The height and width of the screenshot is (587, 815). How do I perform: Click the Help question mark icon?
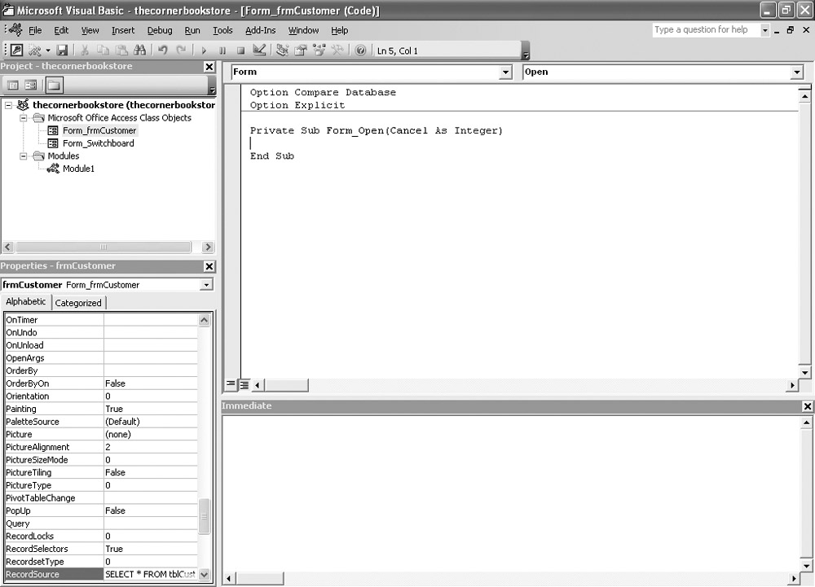pos(360,50)
